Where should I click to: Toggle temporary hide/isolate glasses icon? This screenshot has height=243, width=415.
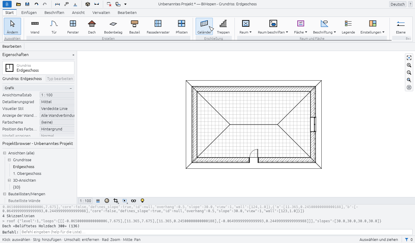point(134,201)
